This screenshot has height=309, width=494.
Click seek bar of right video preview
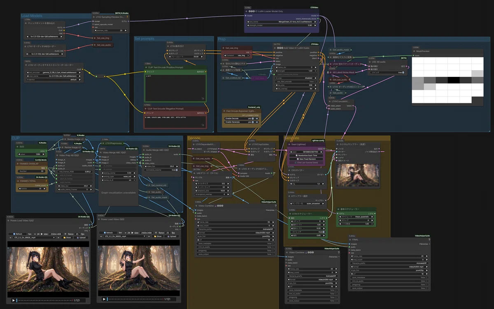(136, 299)
